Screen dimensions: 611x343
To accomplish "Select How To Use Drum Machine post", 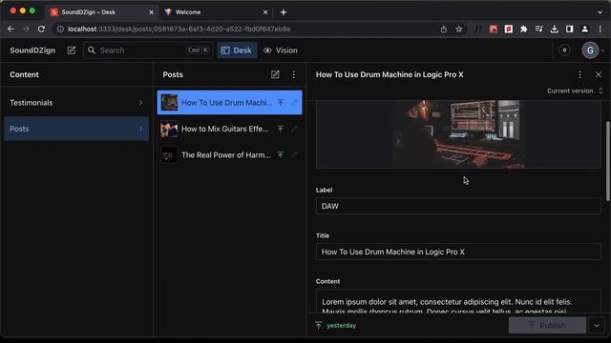I will (x=229, y=103).
